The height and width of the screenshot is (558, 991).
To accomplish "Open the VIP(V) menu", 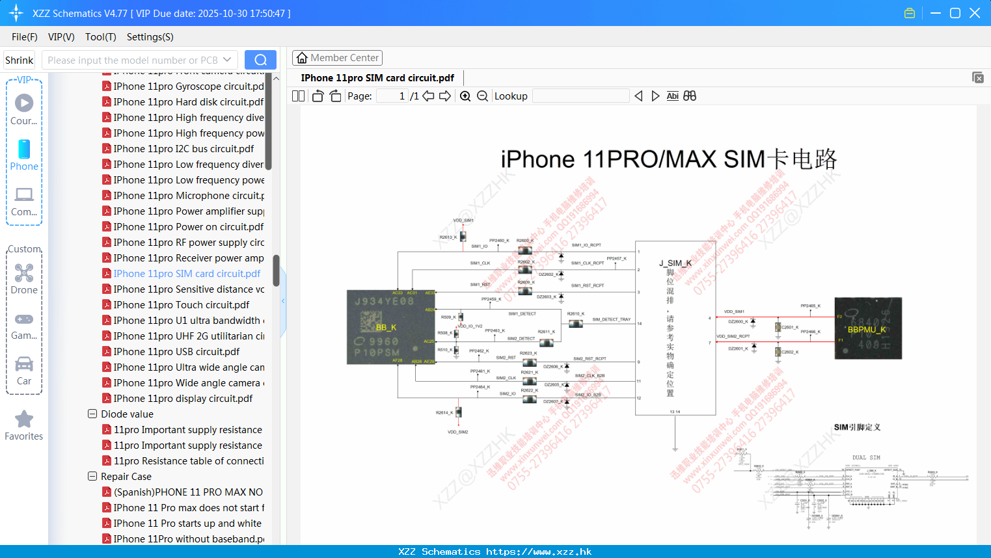I will click(x=61, y=37).
